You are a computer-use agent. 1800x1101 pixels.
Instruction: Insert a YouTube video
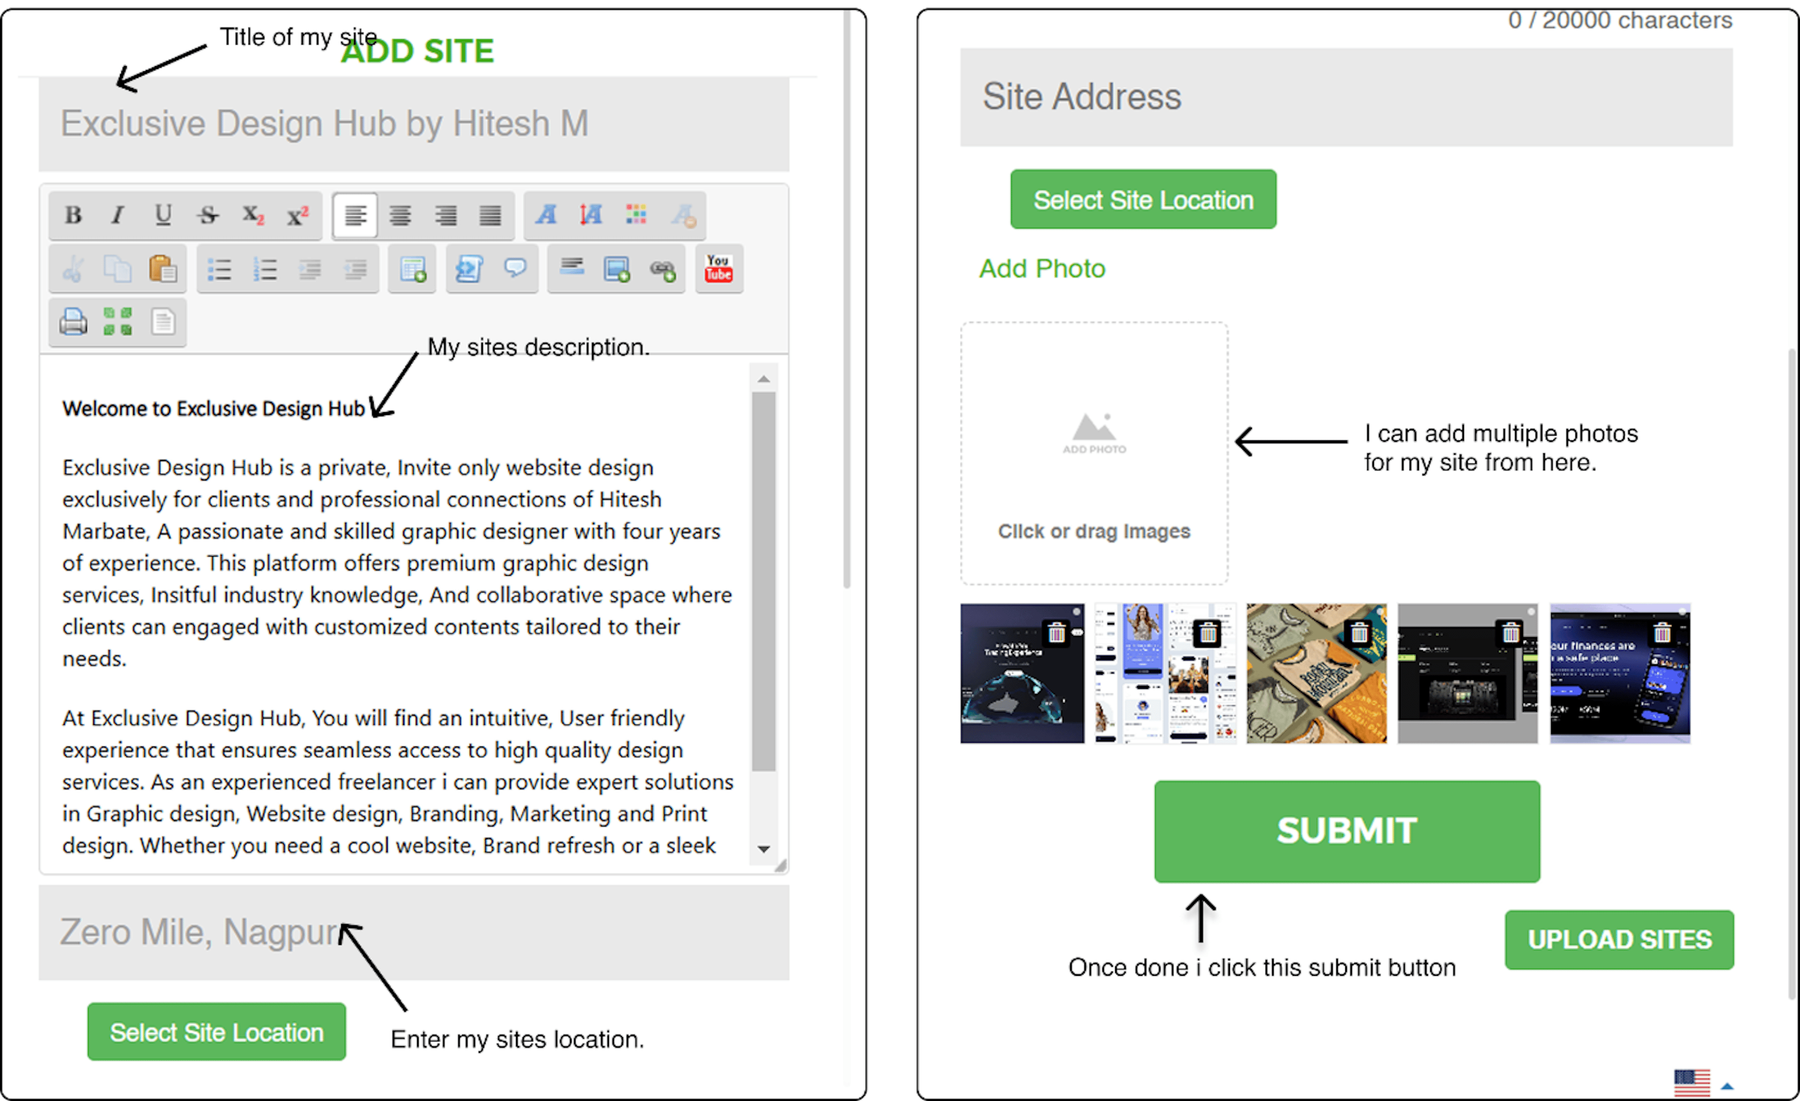click(718, 269)
